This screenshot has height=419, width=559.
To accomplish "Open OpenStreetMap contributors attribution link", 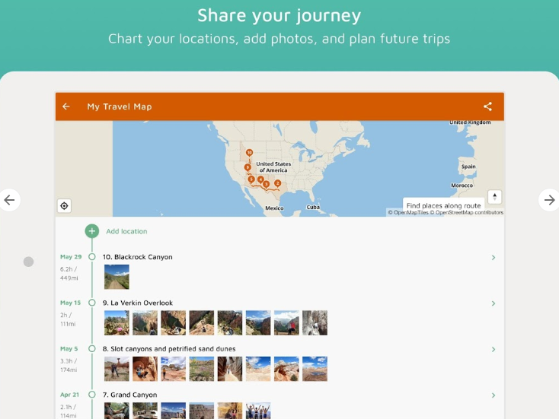I will click(469, 213).
